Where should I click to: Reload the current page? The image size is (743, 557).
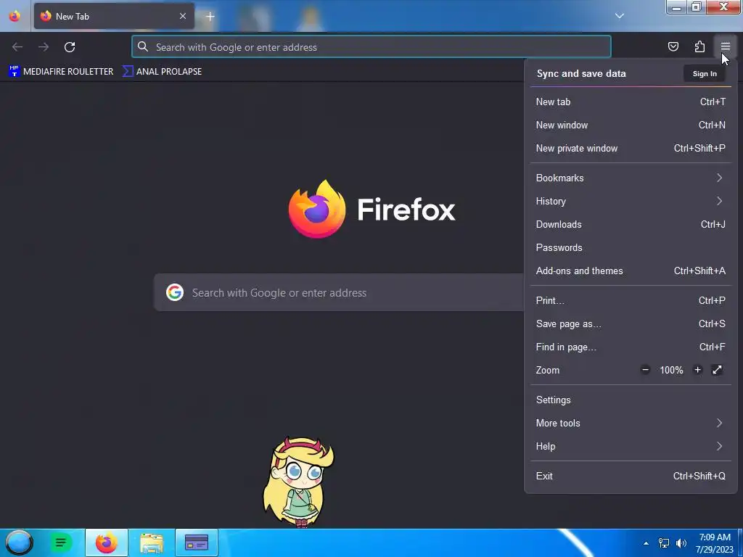[x=70, y=47]
